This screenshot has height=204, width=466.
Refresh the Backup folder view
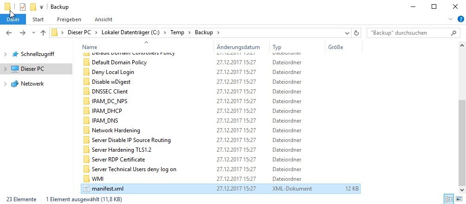click(356, 33)
